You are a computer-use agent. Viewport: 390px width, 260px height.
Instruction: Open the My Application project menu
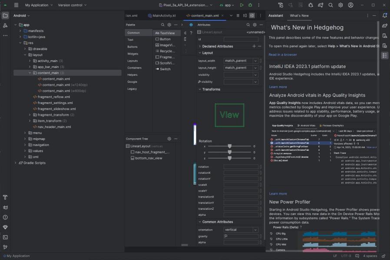39,5
